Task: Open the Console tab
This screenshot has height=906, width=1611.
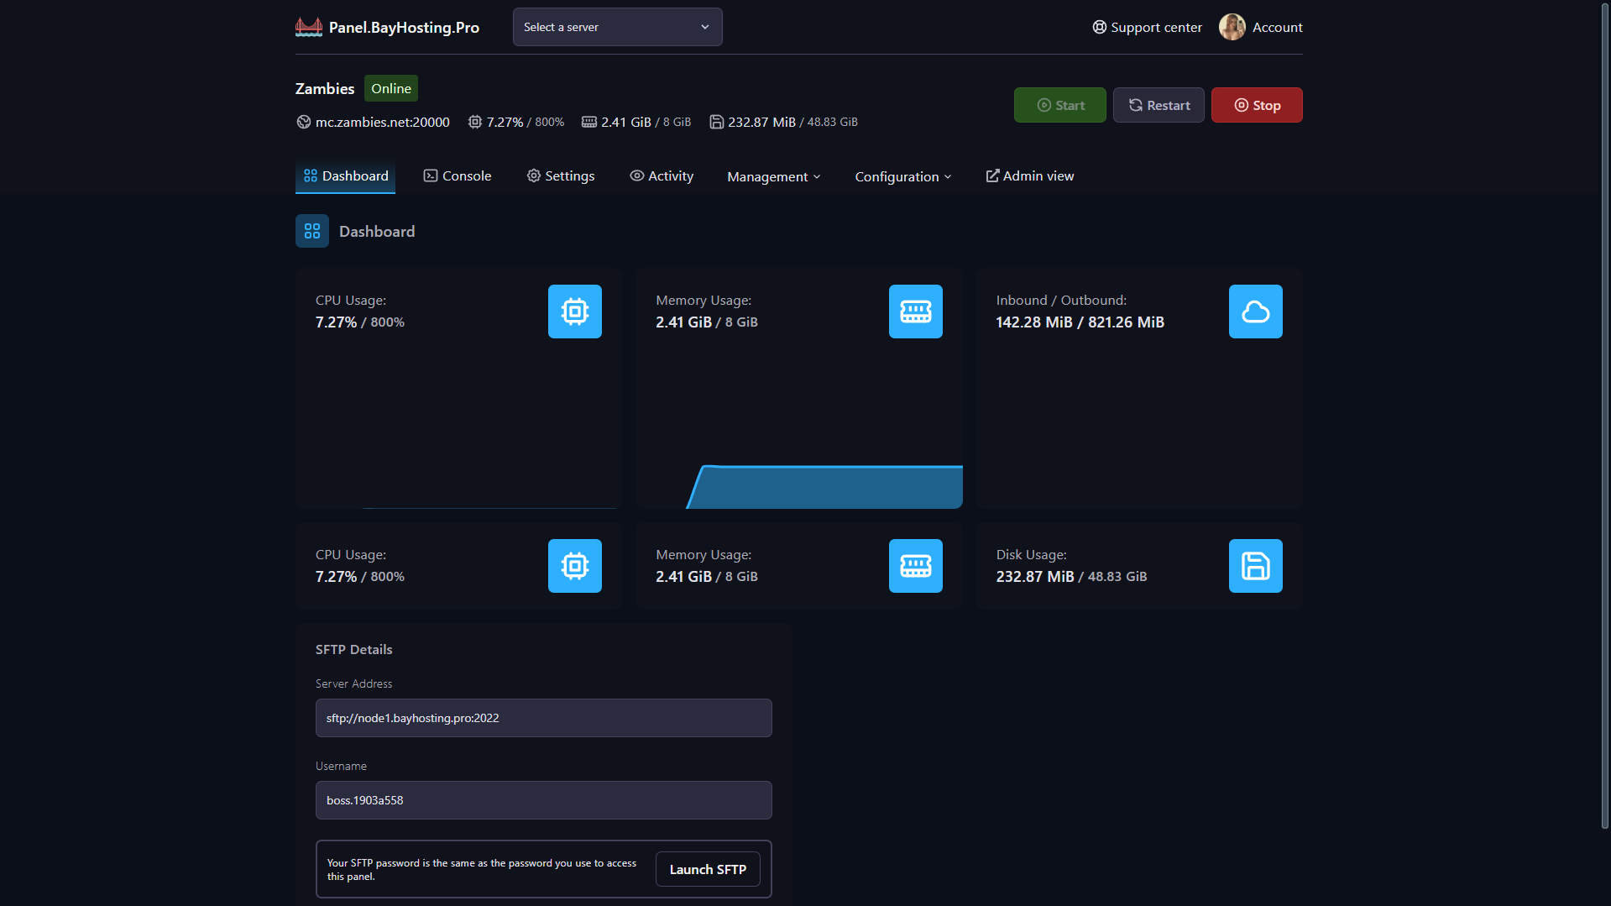Action: (457, 175)
